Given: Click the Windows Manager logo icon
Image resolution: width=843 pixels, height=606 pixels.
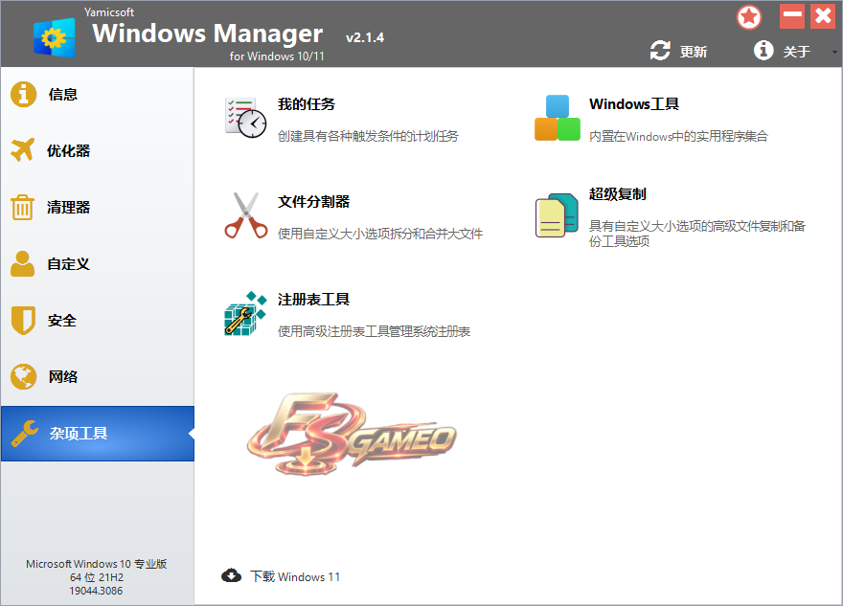Looking at the screenshot, I should point(54,37).
